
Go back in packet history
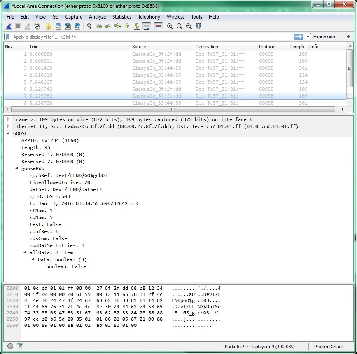coord(99,26)
